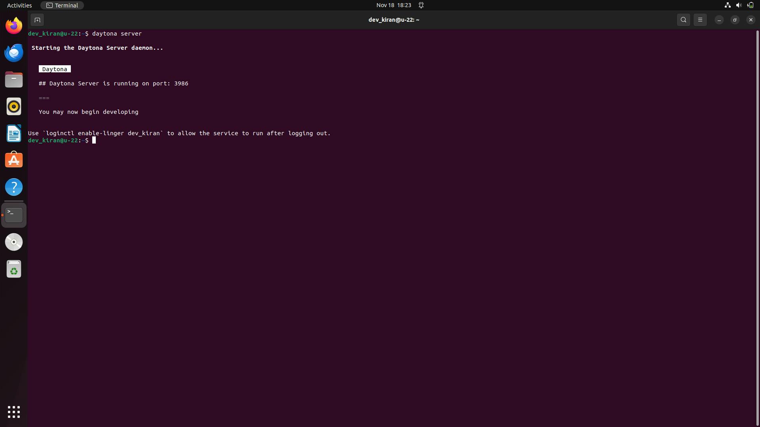This screenshot has height=427, width=760.
Task: Open the clock and calendar panel
Action: pos(393,5)
